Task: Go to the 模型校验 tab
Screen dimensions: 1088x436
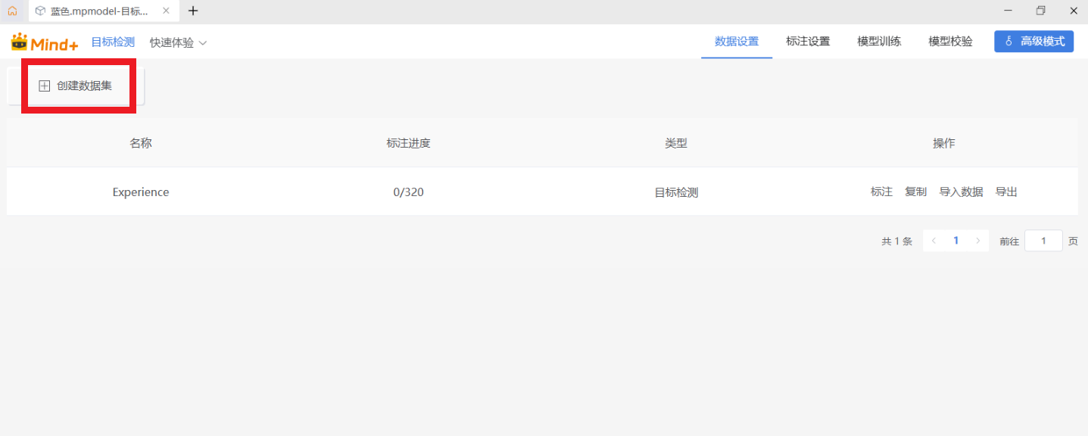Action: (950, 42)
